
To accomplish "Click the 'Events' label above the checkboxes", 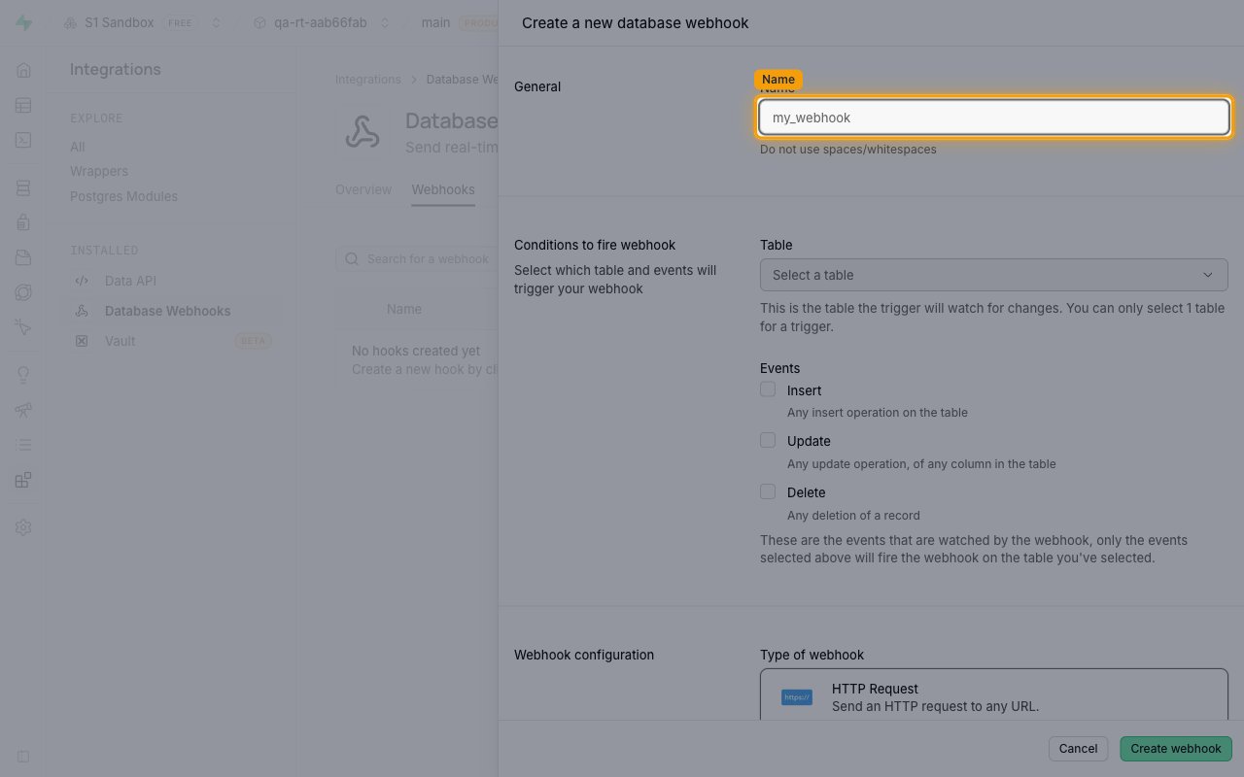I will pyautogui.click(x=780, y=368).
